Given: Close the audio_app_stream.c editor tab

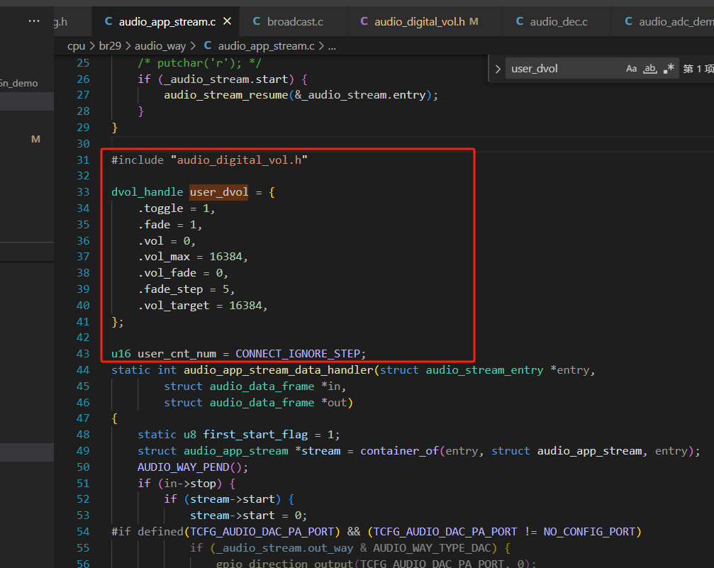Looking at the screenshot, I should [x=227, y=21].
